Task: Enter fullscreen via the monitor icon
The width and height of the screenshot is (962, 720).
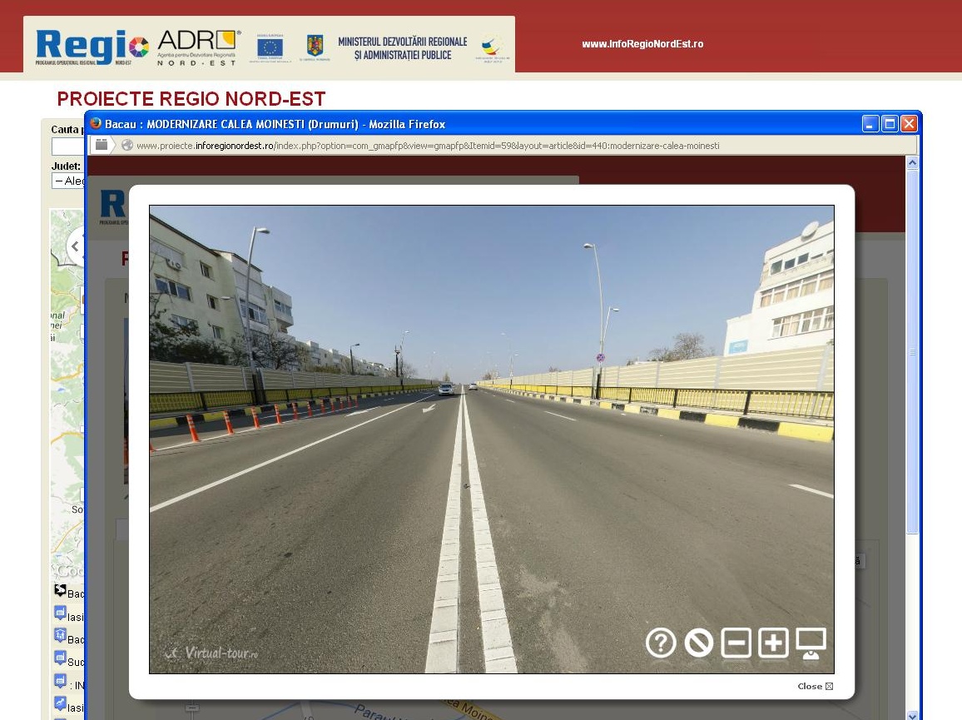Action: click(811, 643)
